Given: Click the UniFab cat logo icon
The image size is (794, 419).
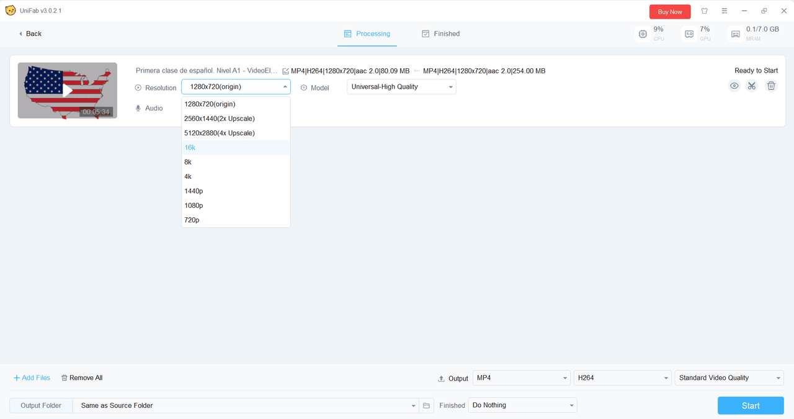Looking at the screenshot, I should coord(11,11).
